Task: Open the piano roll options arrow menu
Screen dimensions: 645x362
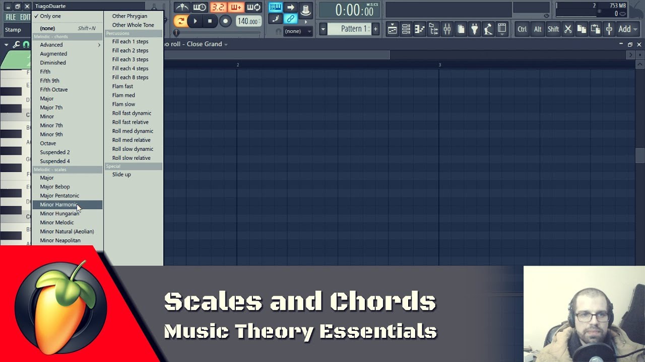Action: (7, 44)
